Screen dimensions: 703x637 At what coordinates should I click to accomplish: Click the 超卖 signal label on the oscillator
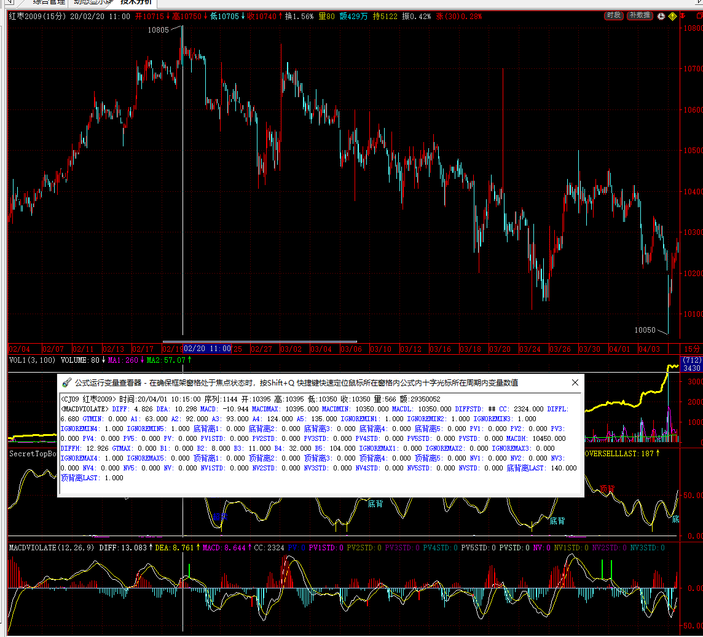[220, 516]
